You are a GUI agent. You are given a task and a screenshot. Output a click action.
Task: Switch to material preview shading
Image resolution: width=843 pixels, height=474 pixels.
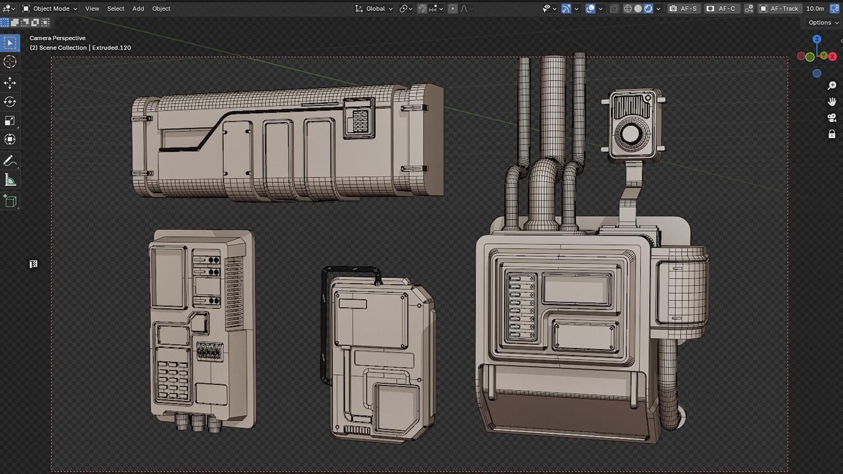click(649, 8)
